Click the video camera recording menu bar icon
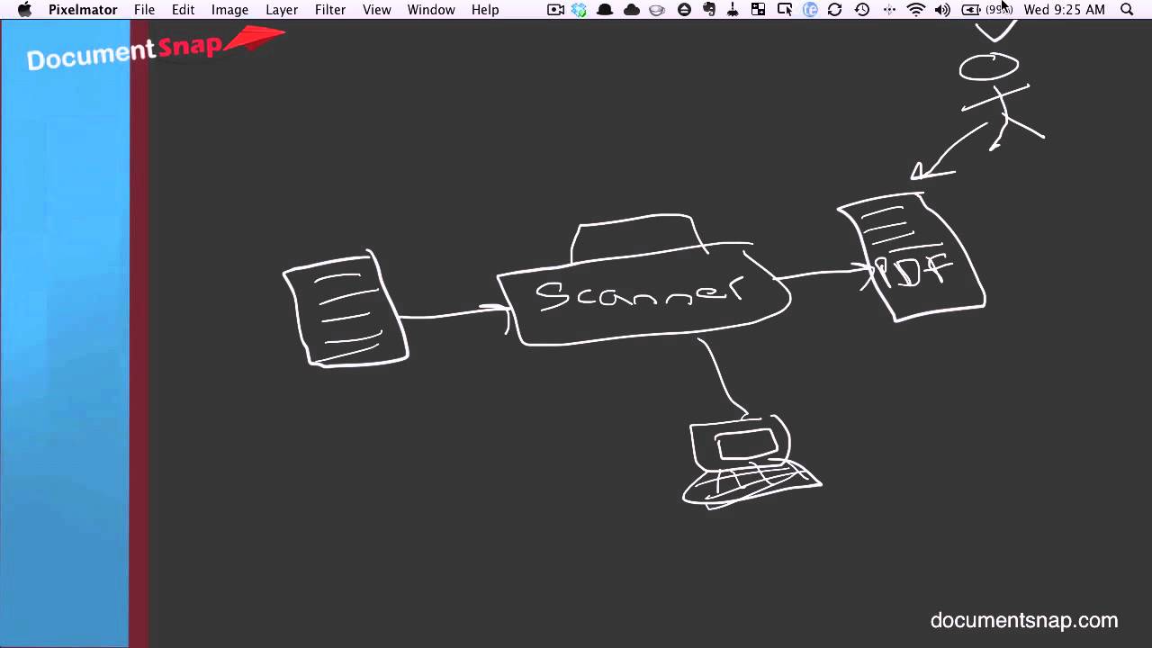1152x648 pixels. 555,10
